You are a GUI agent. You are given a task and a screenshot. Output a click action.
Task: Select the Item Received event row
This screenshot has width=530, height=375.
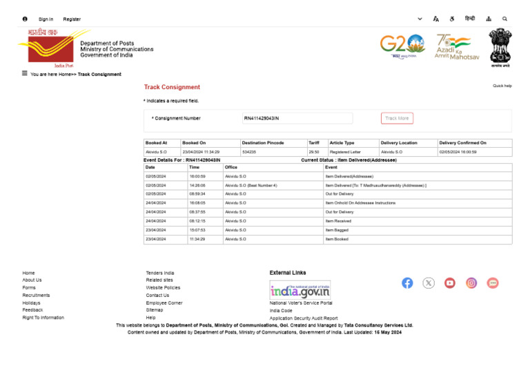click(328, 221)
